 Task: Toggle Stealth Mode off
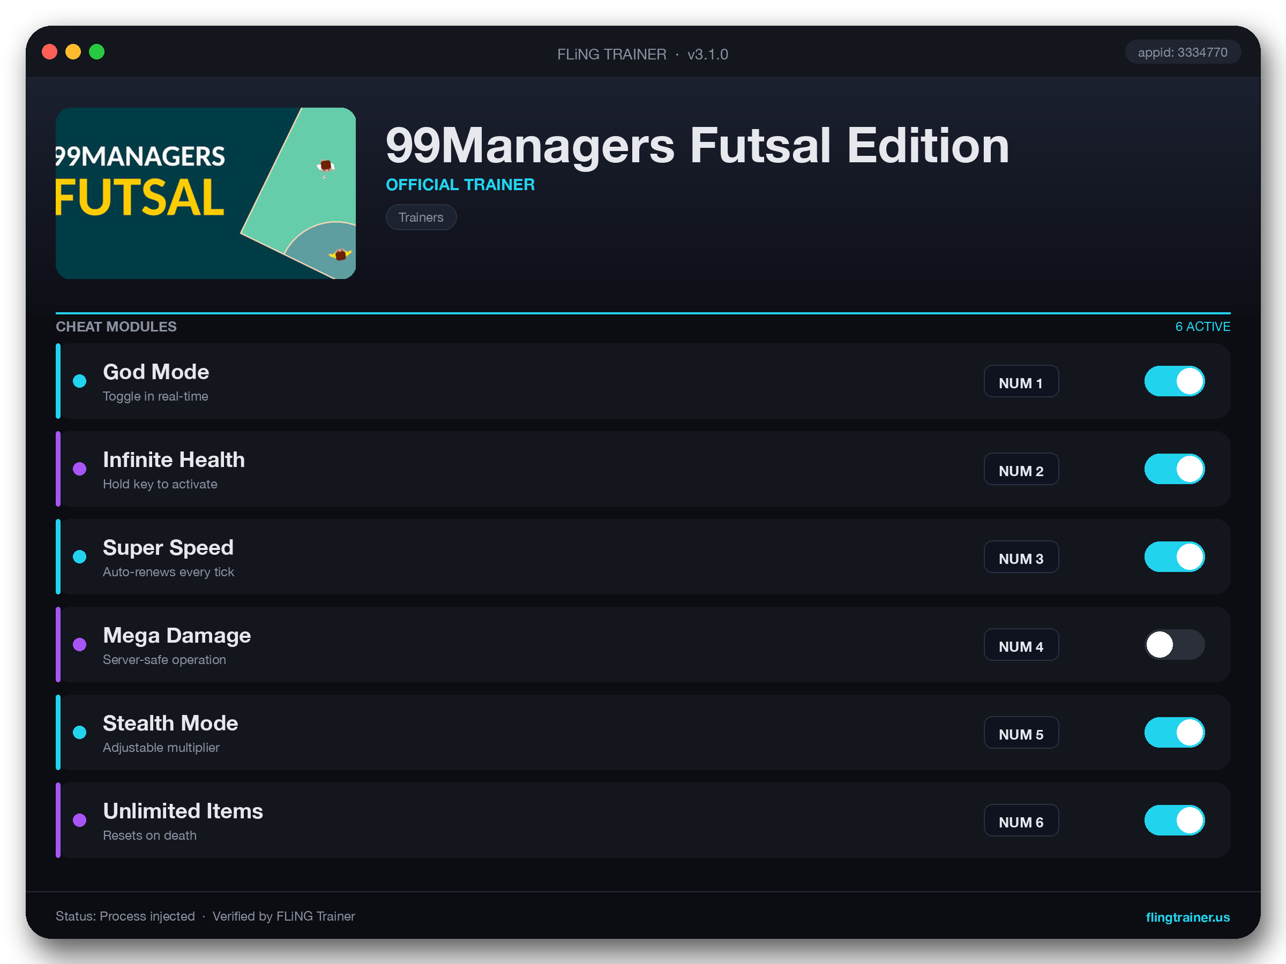1174,732
